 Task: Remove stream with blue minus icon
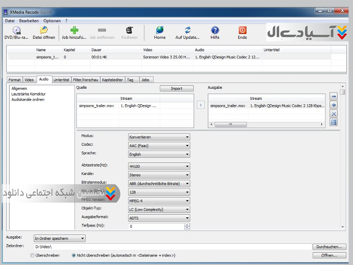(334, 97)
